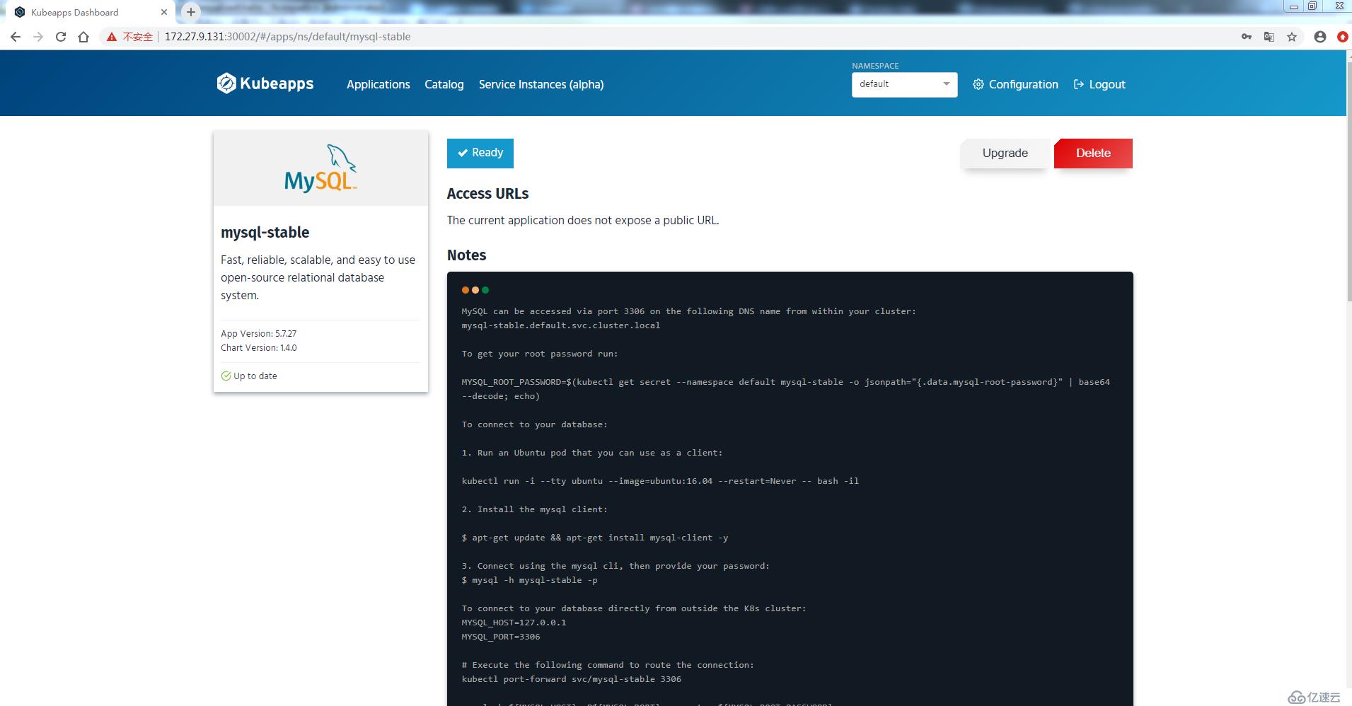Open a new browser tab
Screen dimensions: 1352x706
point(191,12)
